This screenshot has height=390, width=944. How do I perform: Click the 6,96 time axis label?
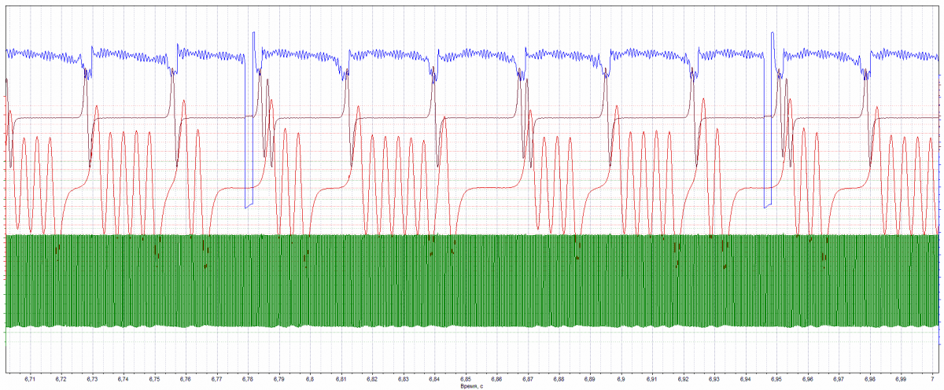pos(808,379)
